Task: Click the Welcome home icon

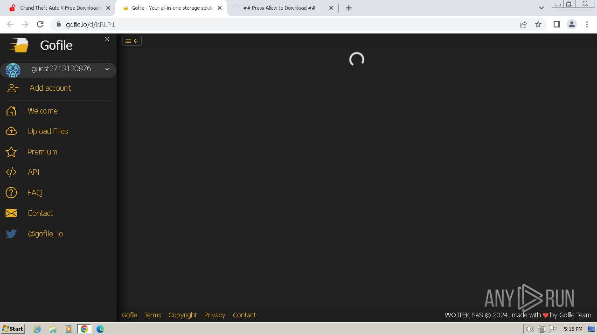Action: [11, 111]
